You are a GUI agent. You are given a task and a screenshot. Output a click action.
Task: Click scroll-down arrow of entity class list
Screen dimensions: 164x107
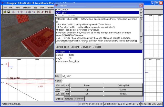141,15
